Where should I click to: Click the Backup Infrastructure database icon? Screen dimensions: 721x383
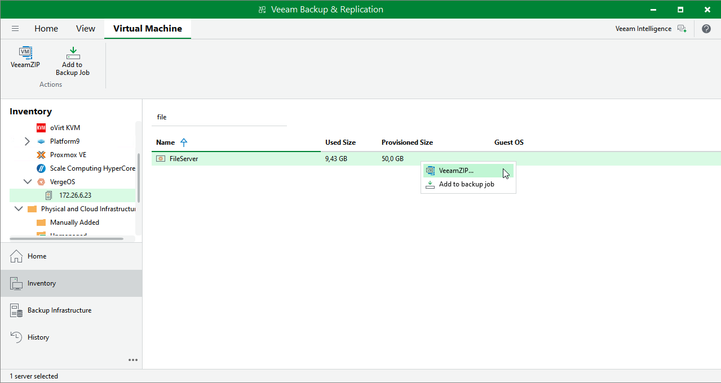pos(16,310)
